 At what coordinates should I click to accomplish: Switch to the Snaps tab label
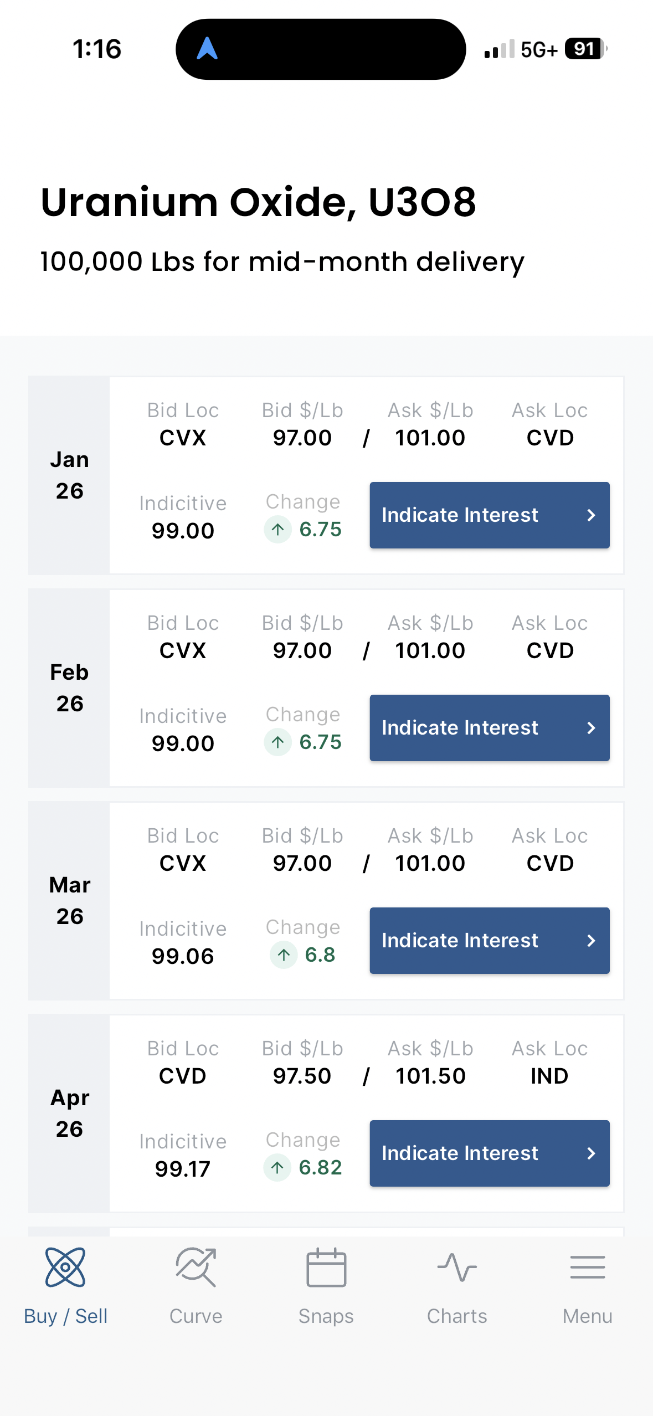tap(326, 1316)
